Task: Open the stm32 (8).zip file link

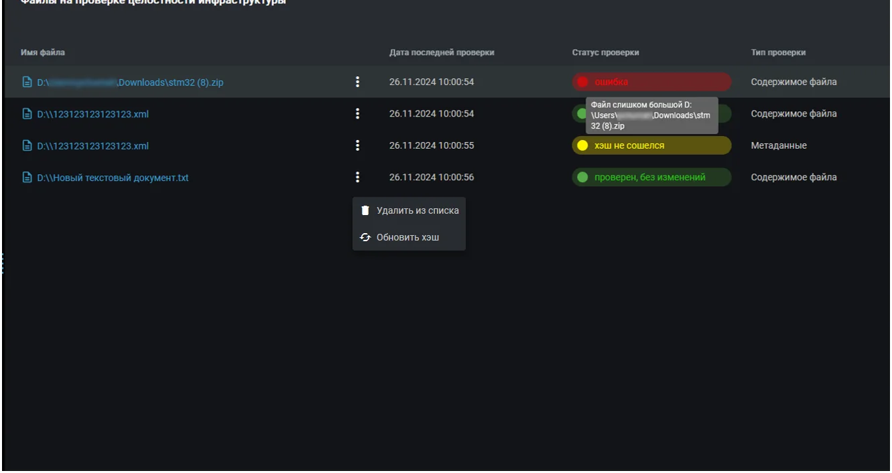Action: coord(130,82)
